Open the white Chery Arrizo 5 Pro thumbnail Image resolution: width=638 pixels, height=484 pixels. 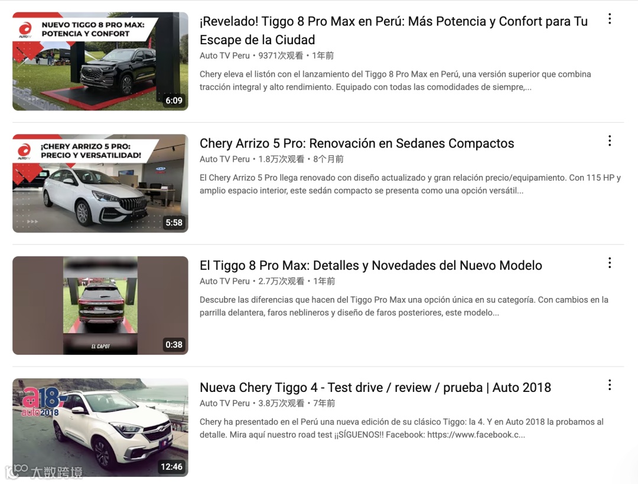(x=100, y=184)
